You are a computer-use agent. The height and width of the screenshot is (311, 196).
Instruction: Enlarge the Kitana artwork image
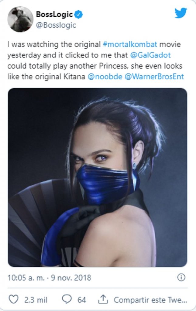coord(98,177)
